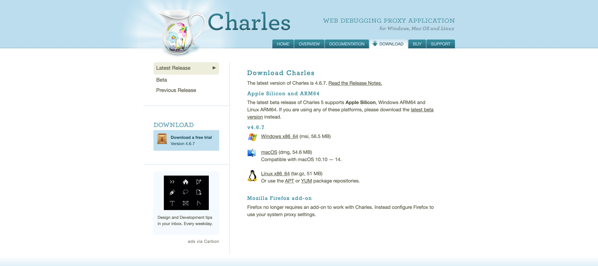
Task: Open the Read the Release Notes link
Action: pos(355,83)
